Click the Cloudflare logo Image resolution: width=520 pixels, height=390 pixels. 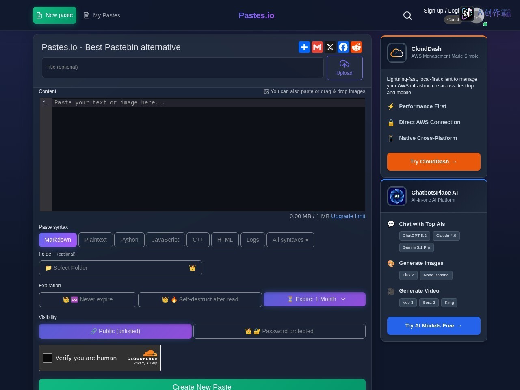click(143, 355)
